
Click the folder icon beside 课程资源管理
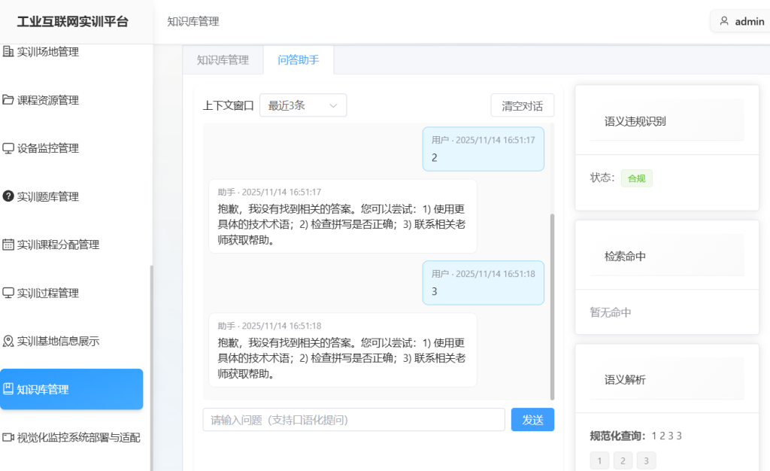pos(8,100)
